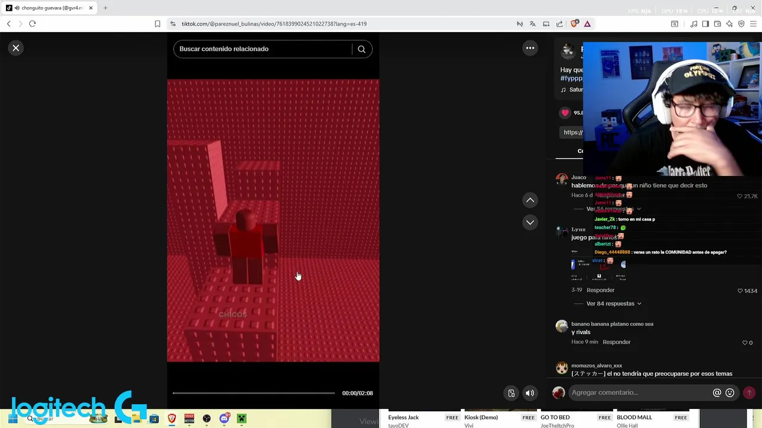Open banano banana platano como sea profile
This screenshot has height=428, width=762.
click(x=612, y=324)
